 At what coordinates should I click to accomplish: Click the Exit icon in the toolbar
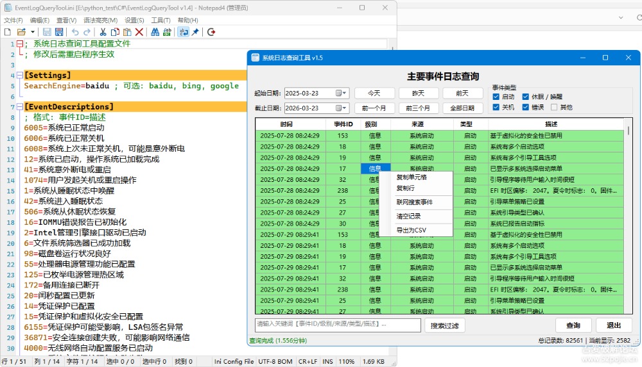[211, 32]
